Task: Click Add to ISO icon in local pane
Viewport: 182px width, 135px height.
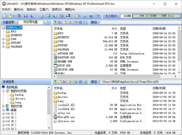Action: coord(76,82)
